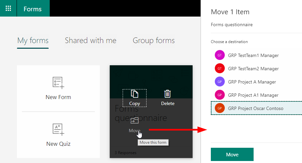
Task: Select GRP Project A1 Manager destination
Action: [x=254, y=95]
